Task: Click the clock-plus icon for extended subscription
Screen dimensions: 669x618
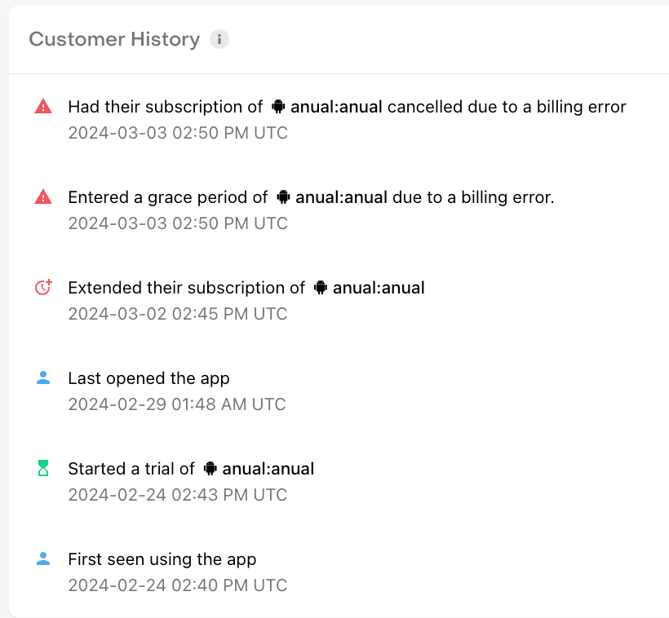Action: [43, 287]
